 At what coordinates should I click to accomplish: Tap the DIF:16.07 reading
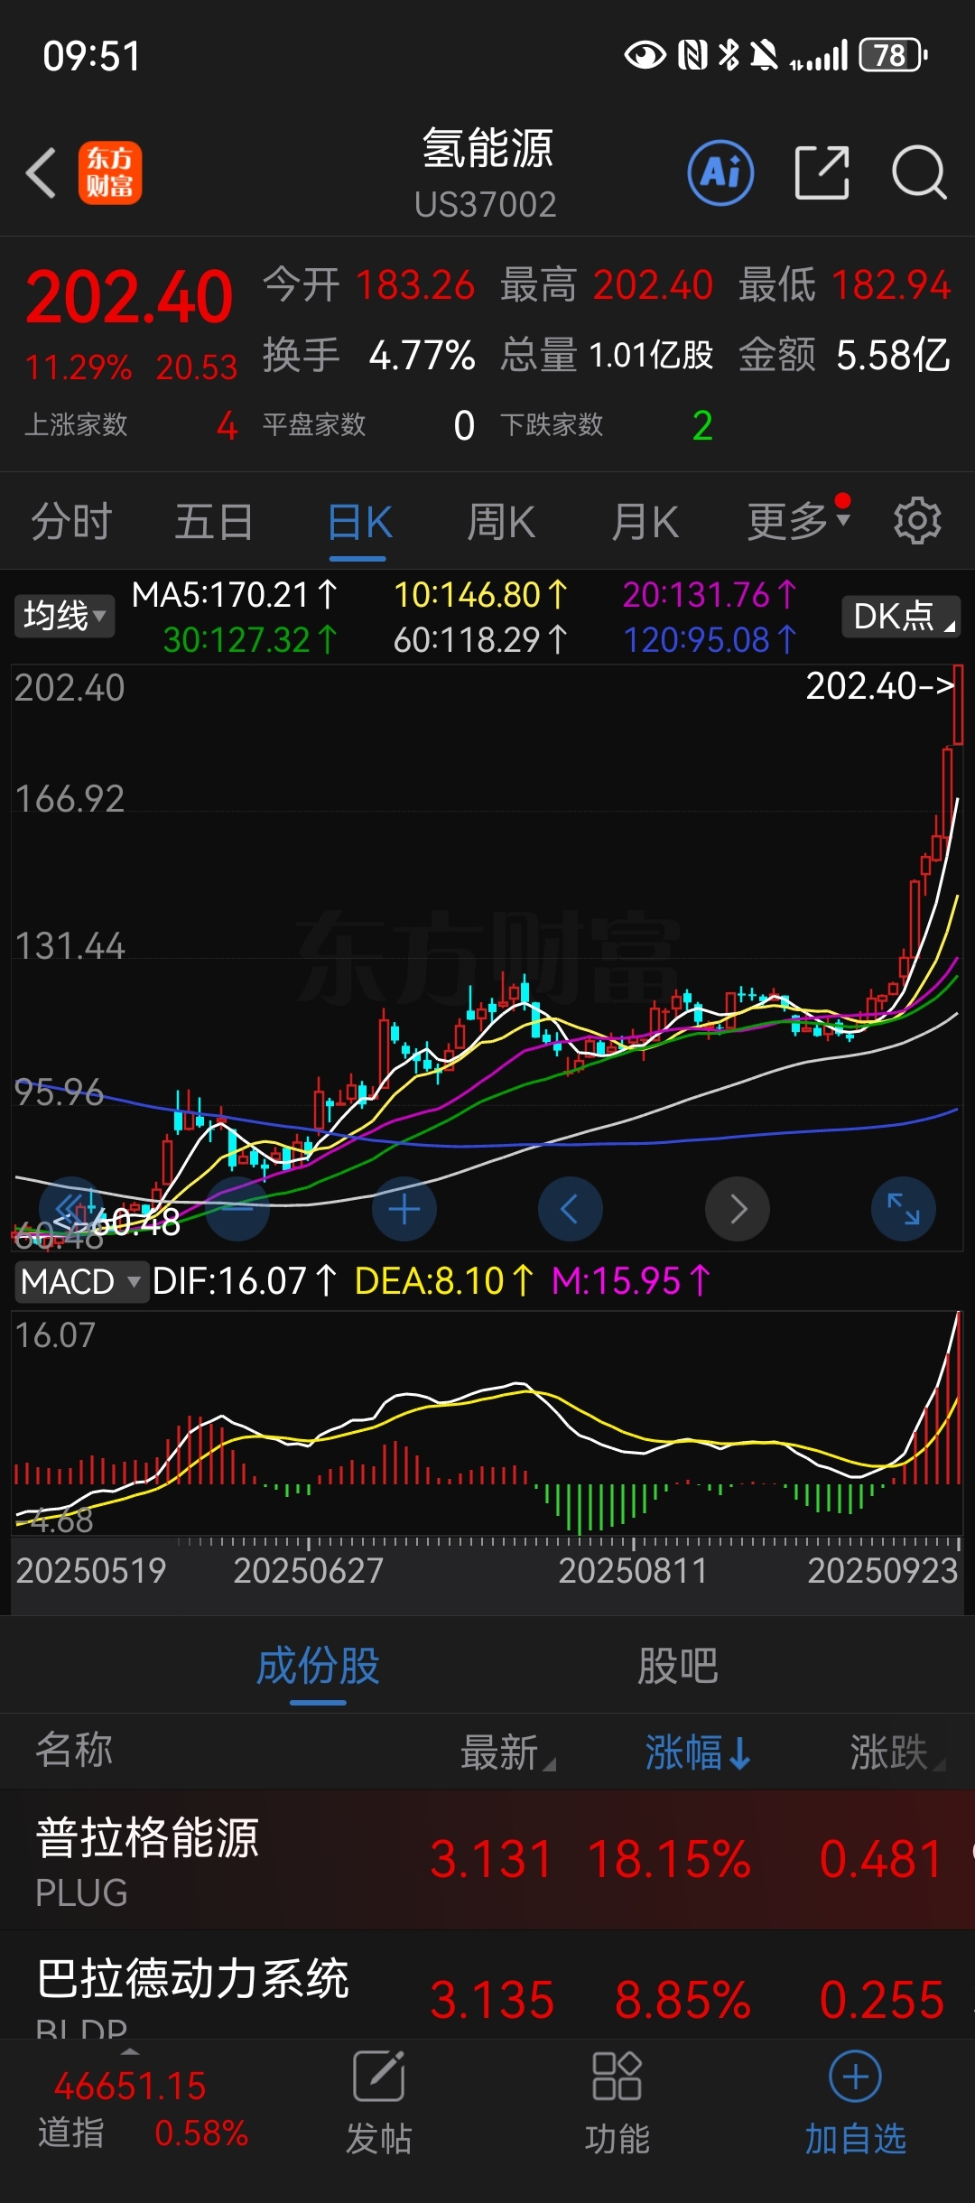tap(245, 1281)
